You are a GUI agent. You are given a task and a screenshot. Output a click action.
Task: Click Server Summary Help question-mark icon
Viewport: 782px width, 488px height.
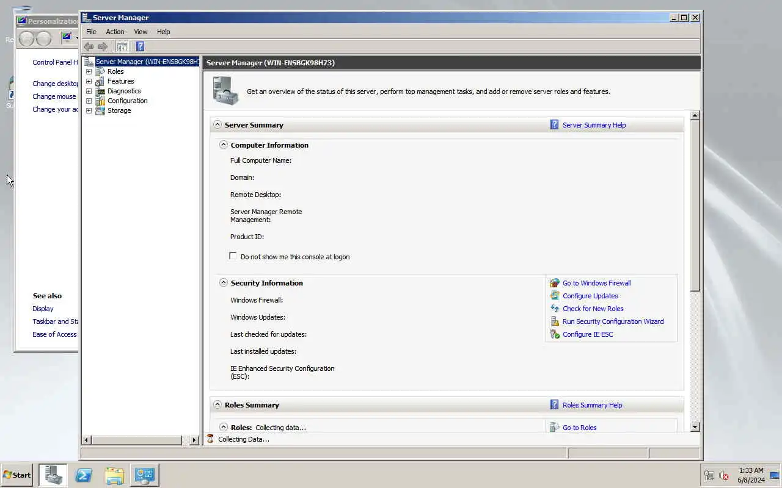tap(554, 124)
